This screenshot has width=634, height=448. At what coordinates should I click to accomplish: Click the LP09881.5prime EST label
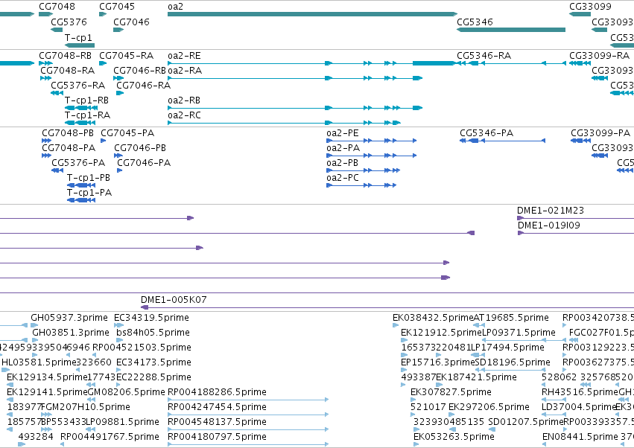point(123,422)
